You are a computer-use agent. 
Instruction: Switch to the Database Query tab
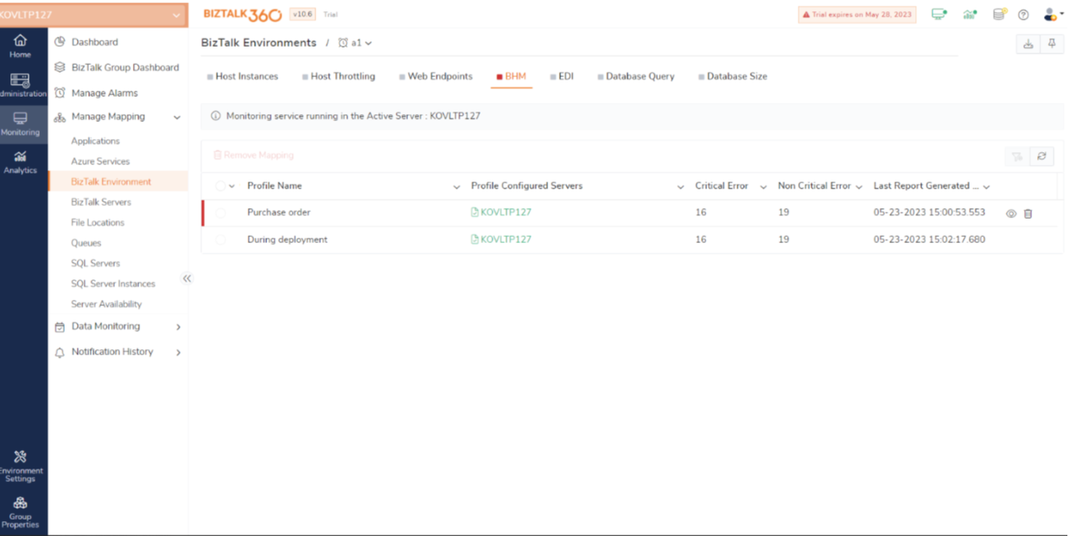[640, 77]
